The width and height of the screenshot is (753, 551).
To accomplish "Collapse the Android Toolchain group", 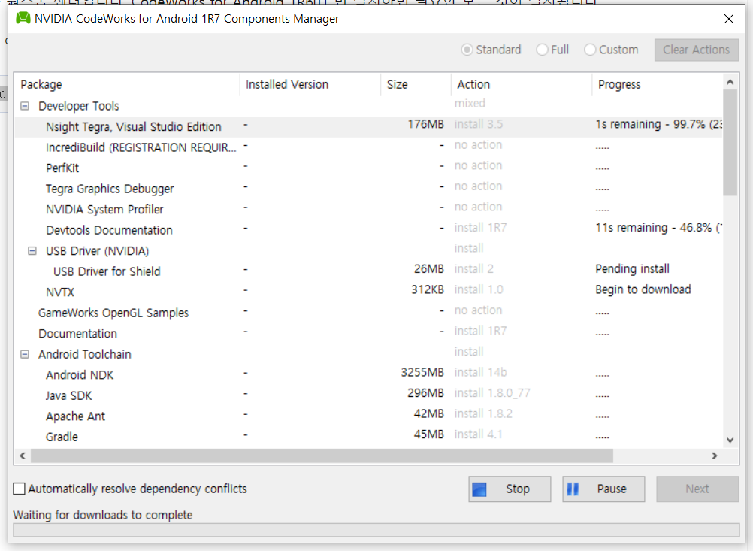I will coord(25,354).
